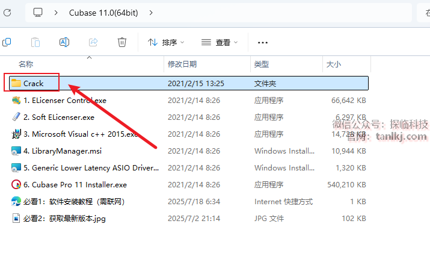Select 必看1：软件安装教程 file name
The height and width of the screenshot is (256, 430).
pyautogui.click(x=74, y=202)
